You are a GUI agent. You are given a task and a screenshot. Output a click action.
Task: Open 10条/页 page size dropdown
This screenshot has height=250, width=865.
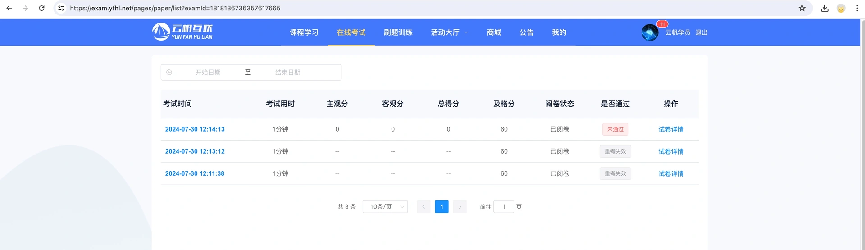[x=385, y=207]
